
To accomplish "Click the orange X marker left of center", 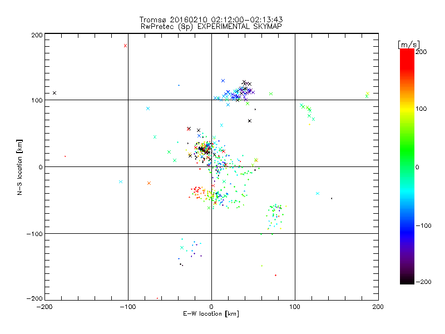I will [x=149, y=183].
